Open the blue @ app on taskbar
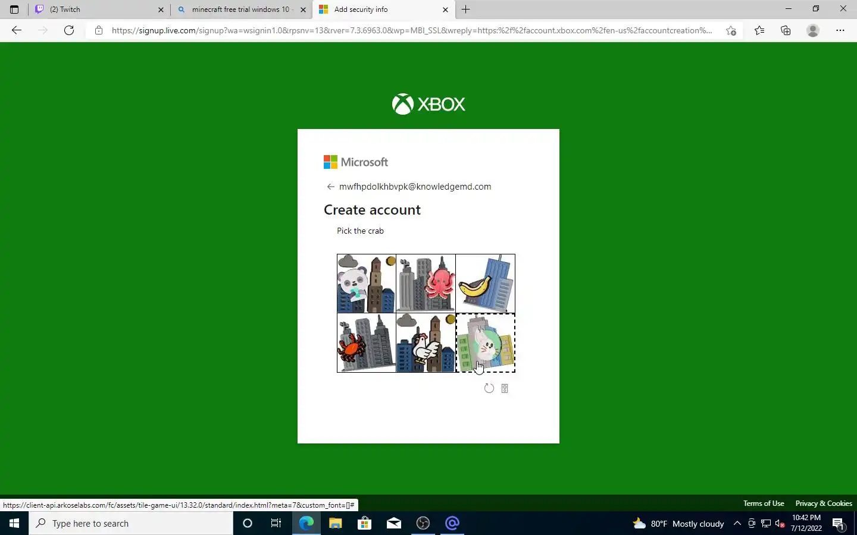 point(452,523)
